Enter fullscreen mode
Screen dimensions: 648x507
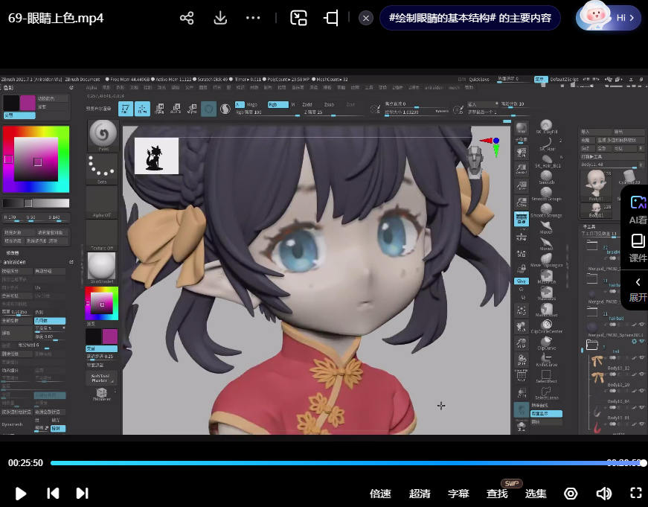pos(636,493)
